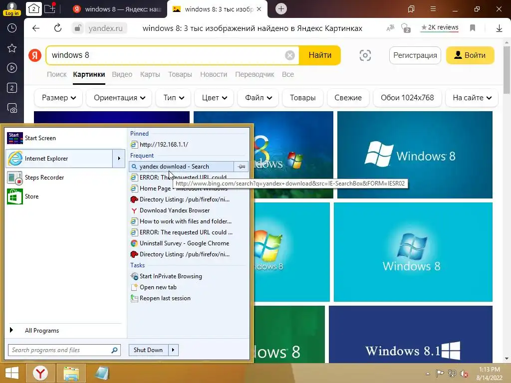Open the bookmarks panel icon in title bar
This screenshot has width=511, height=383.
coord(411,9)
